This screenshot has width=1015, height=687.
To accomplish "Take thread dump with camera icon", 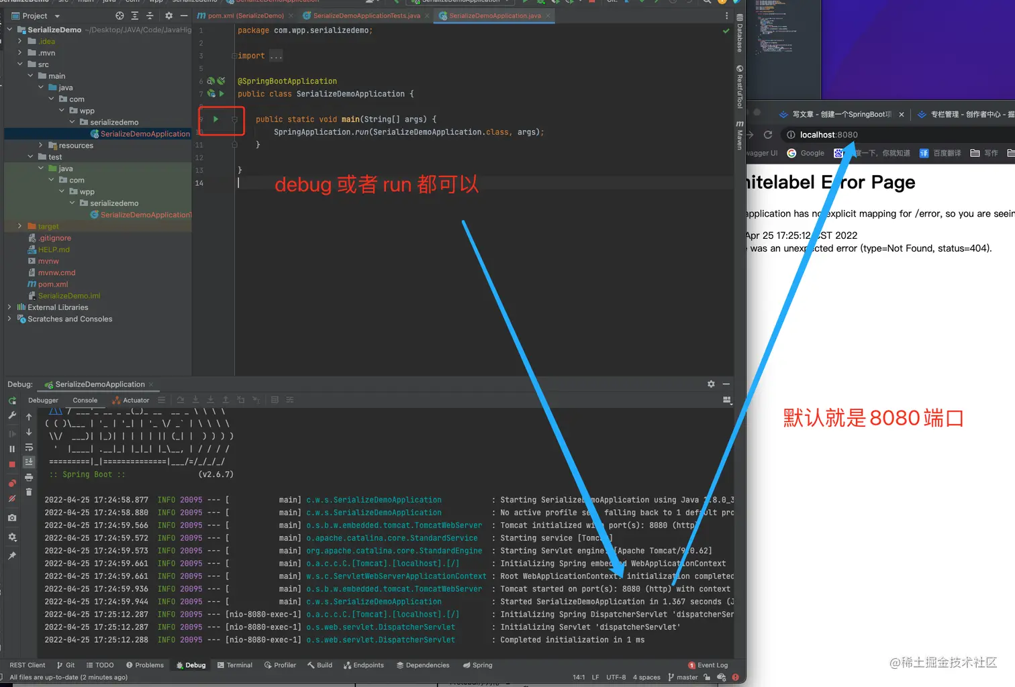I will click(12, 518).
